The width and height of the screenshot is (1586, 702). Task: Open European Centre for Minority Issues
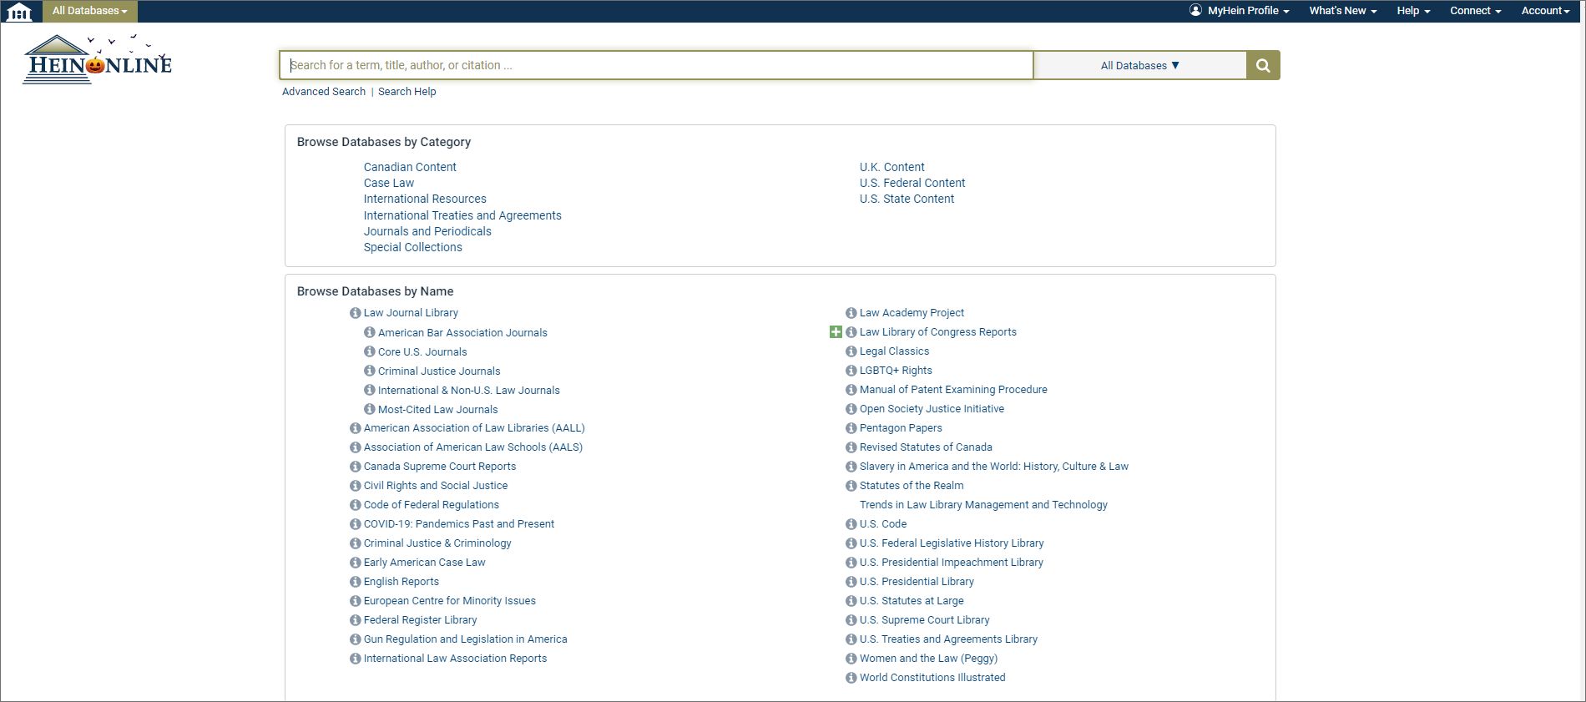[450, 601]
